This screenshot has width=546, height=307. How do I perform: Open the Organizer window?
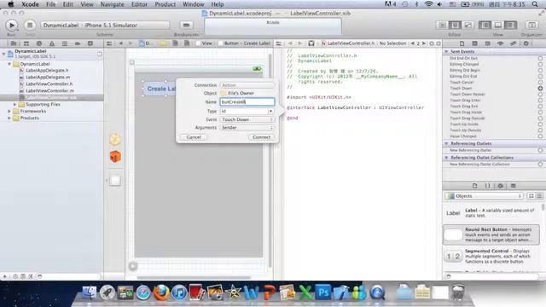(531, 25)
